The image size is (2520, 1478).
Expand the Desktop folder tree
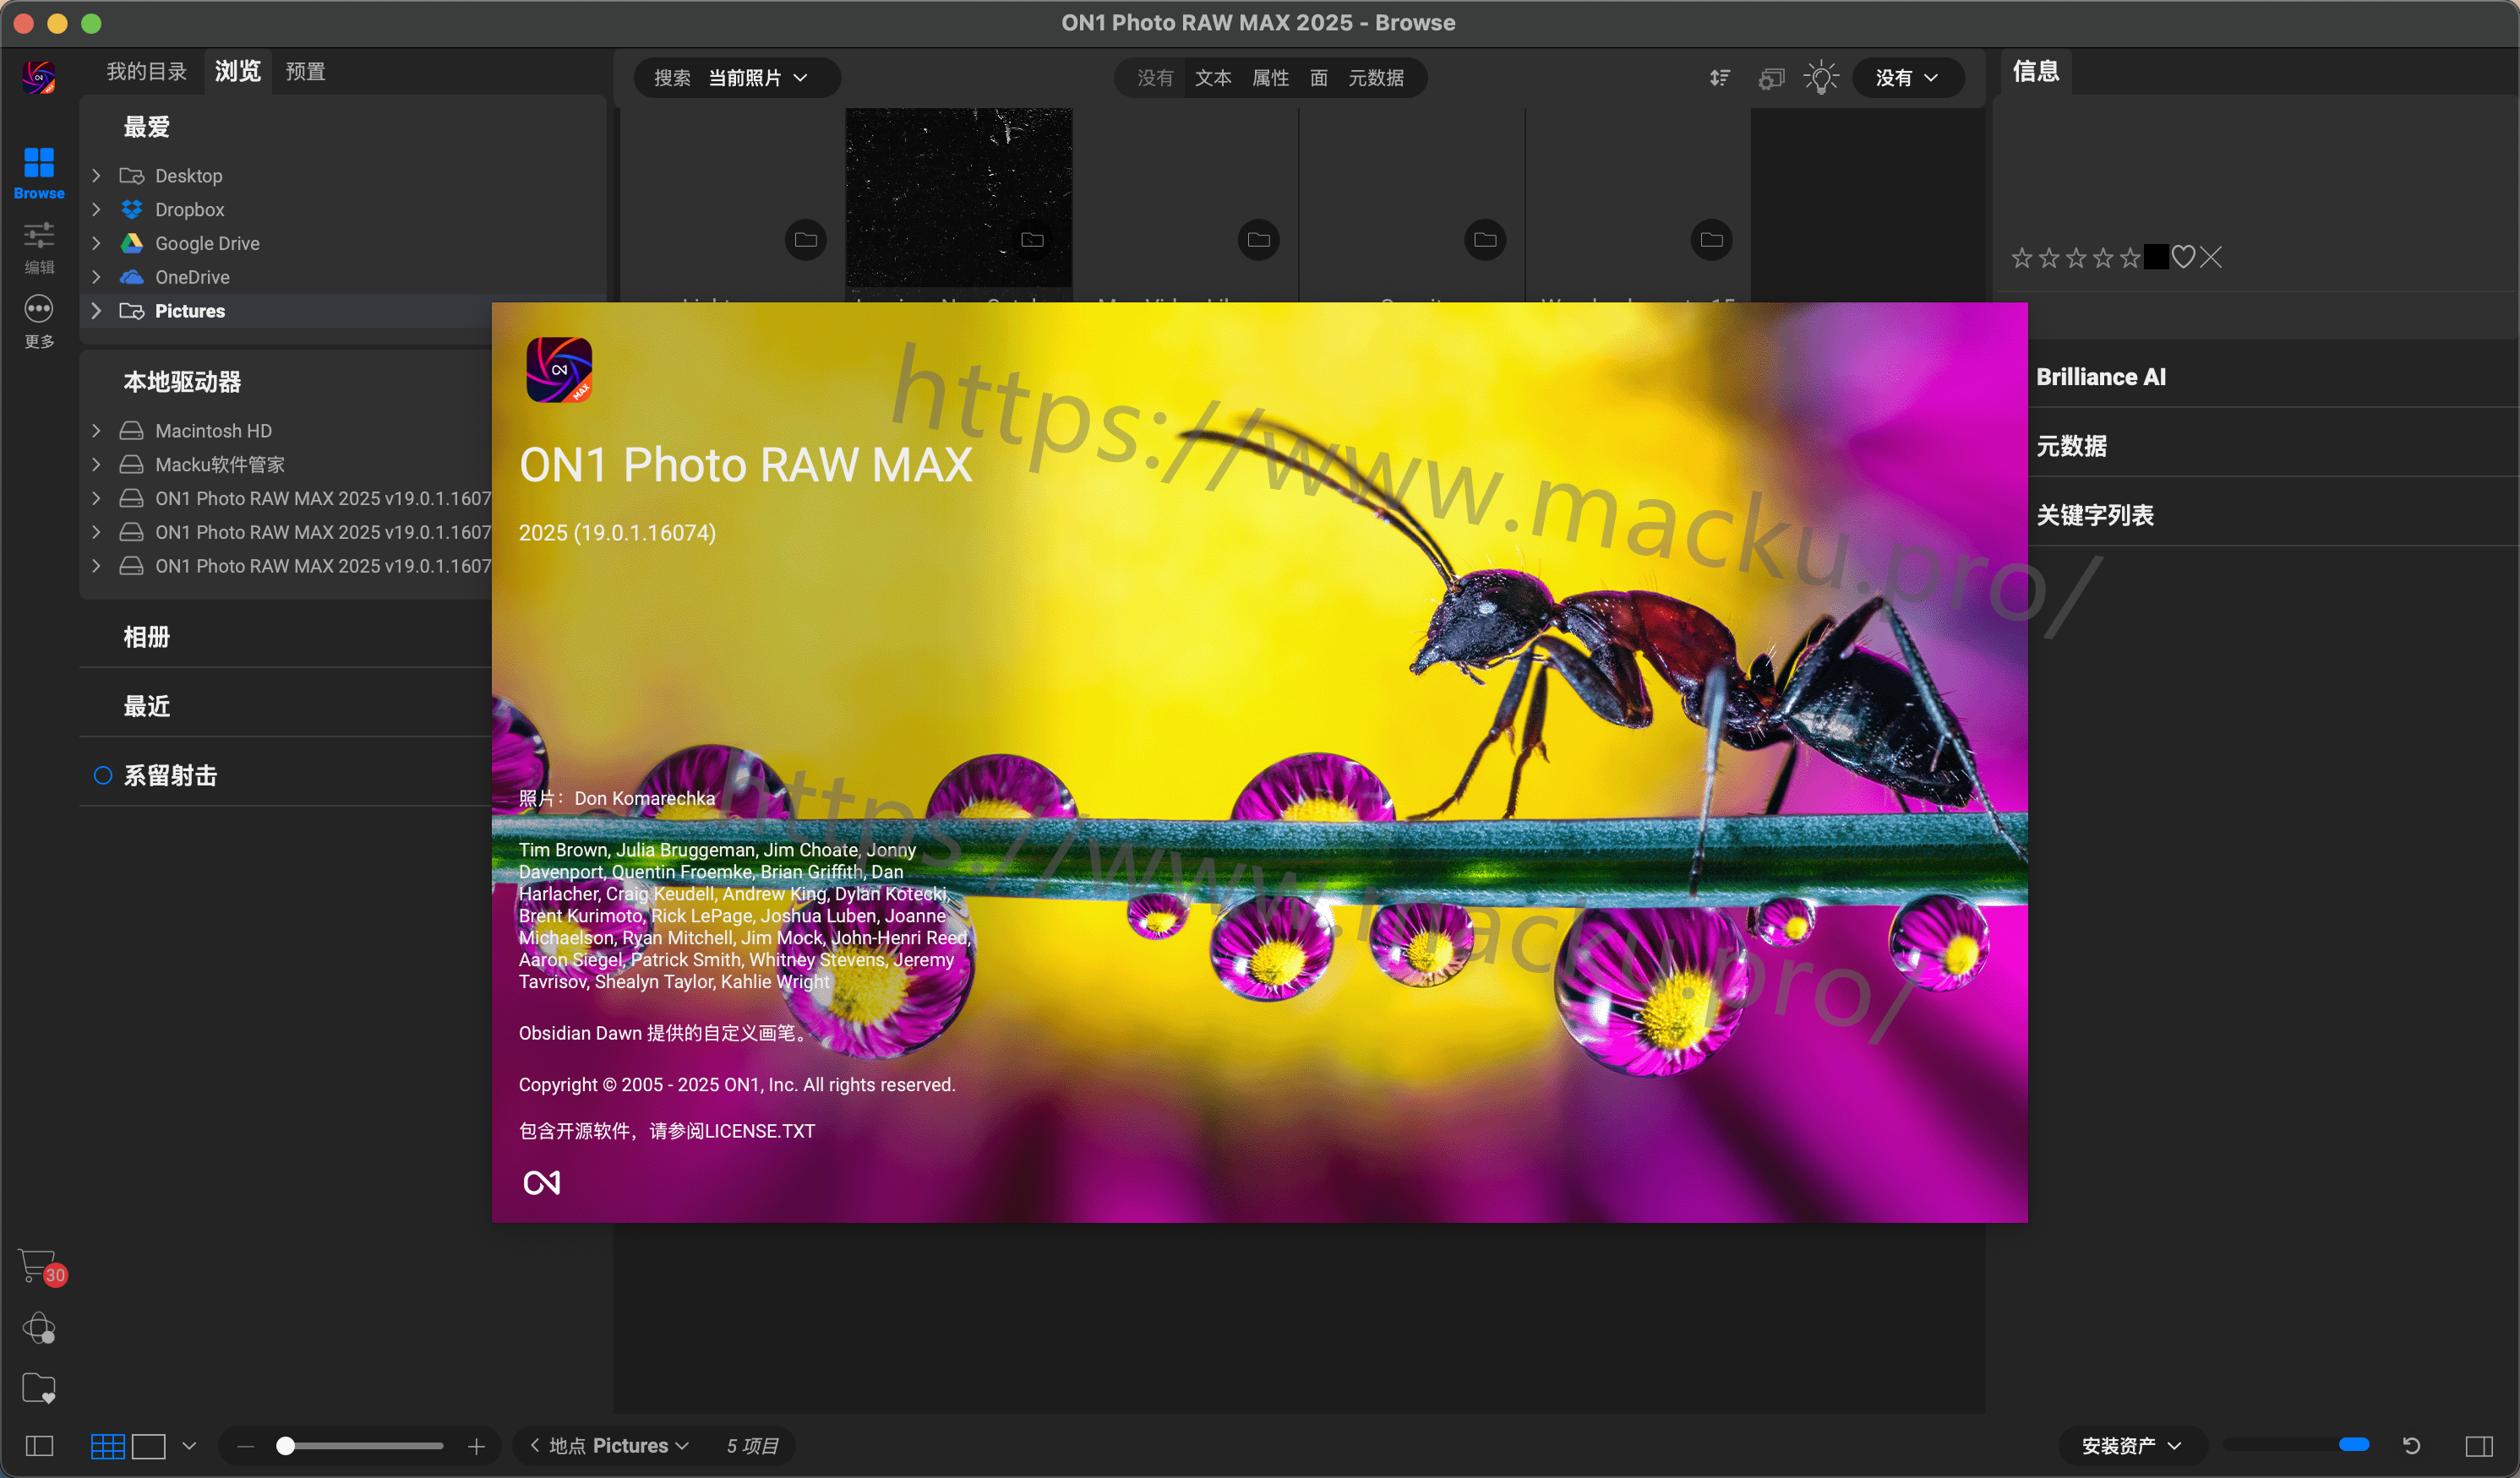pyautogui.click(x=96, y=176)
